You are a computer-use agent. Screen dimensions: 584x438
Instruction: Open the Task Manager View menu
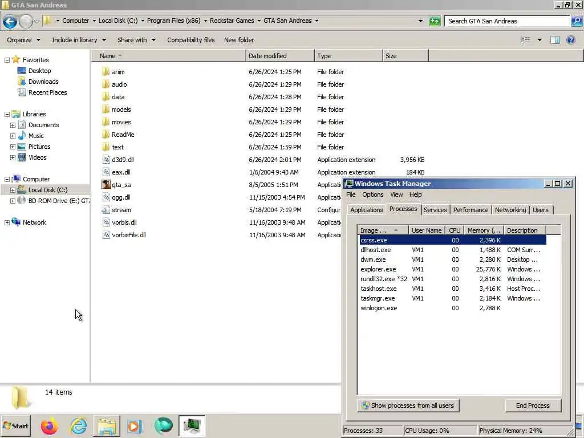[x=396, y=194]
